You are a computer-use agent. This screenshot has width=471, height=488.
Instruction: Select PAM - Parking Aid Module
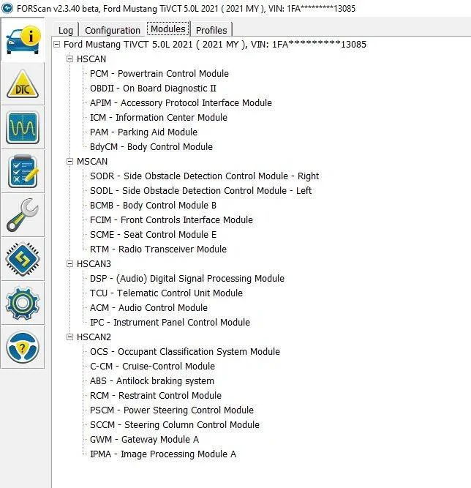pos(143,132)
